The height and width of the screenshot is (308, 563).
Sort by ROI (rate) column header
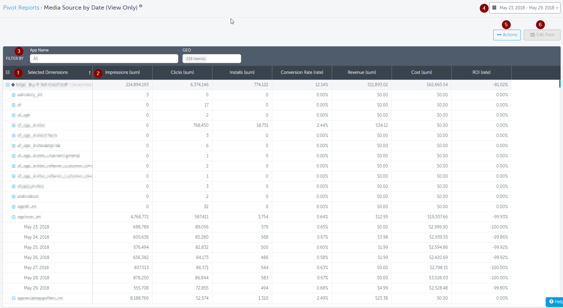click(x=481, y=72)
